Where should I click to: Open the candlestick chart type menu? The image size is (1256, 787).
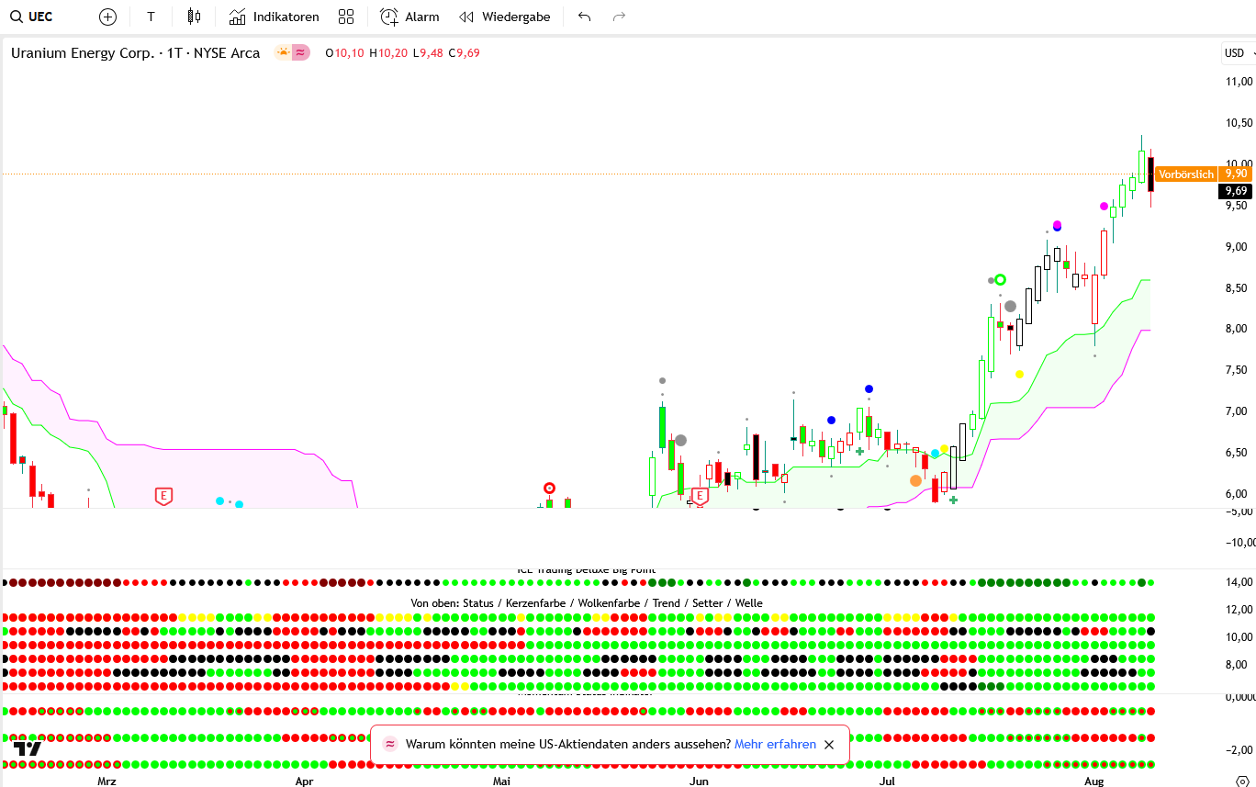click(x=193, y=17)
